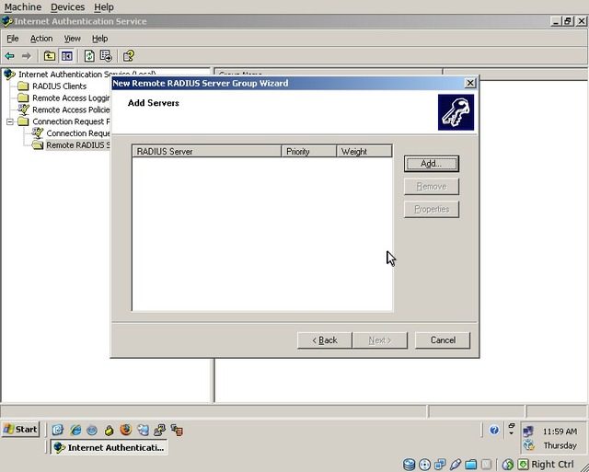Click the Up One Level toolbar icon
The height and width of the screenshot is (472, 589).
click(50, 56)
